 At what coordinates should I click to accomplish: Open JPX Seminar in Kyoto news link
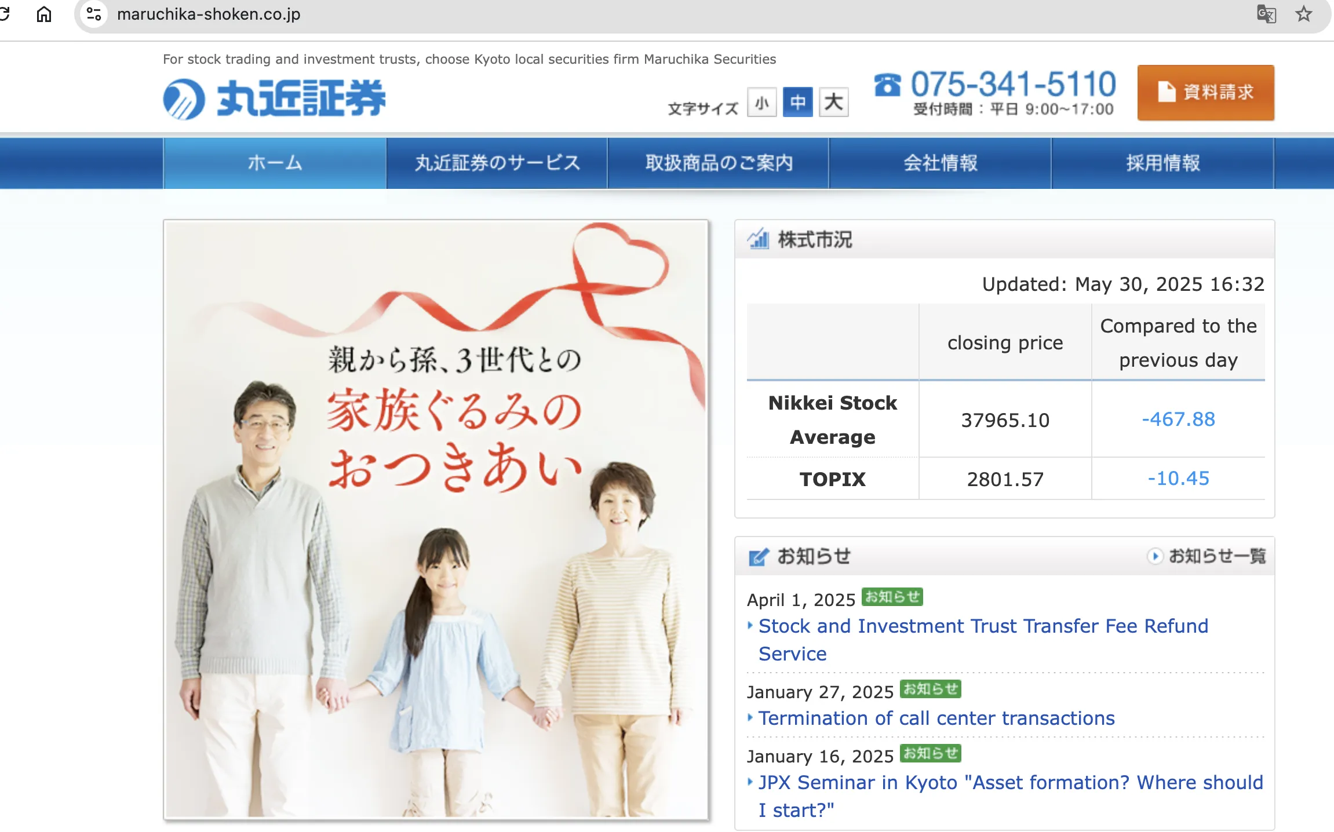(1011, 796)
